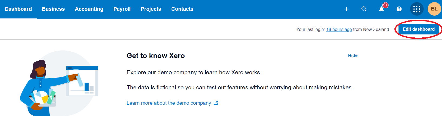Open the Dashboard tab

point(18,9)
